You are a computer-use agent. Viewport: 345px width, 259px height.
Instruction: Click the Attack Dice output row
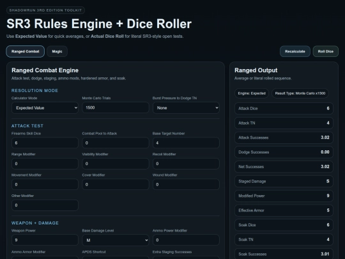click(284, 108)
